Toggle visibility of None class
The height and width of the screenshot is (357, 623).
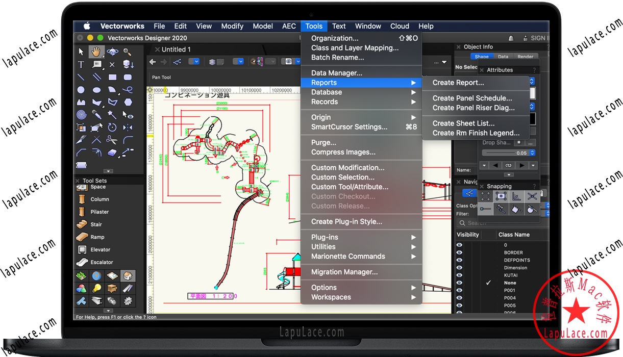[x=459, y=283]
